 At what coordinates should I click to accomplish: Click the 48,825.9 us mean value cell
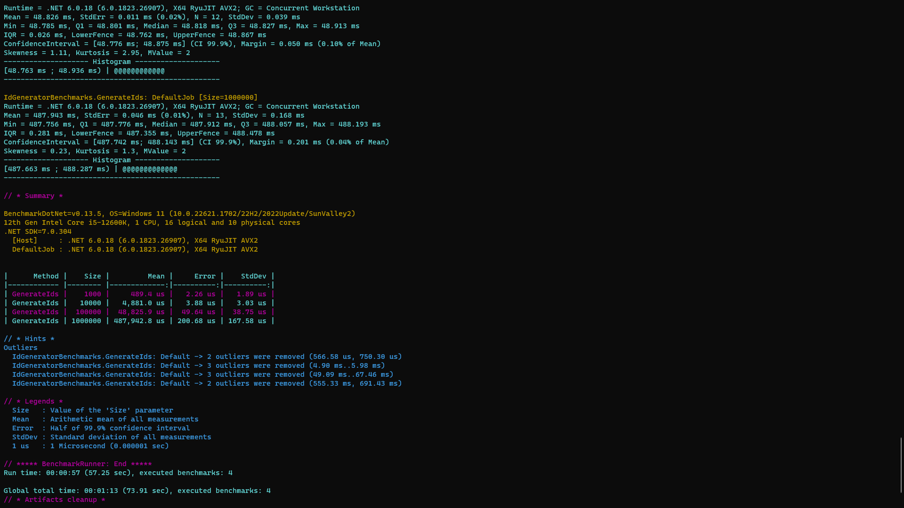141,312
